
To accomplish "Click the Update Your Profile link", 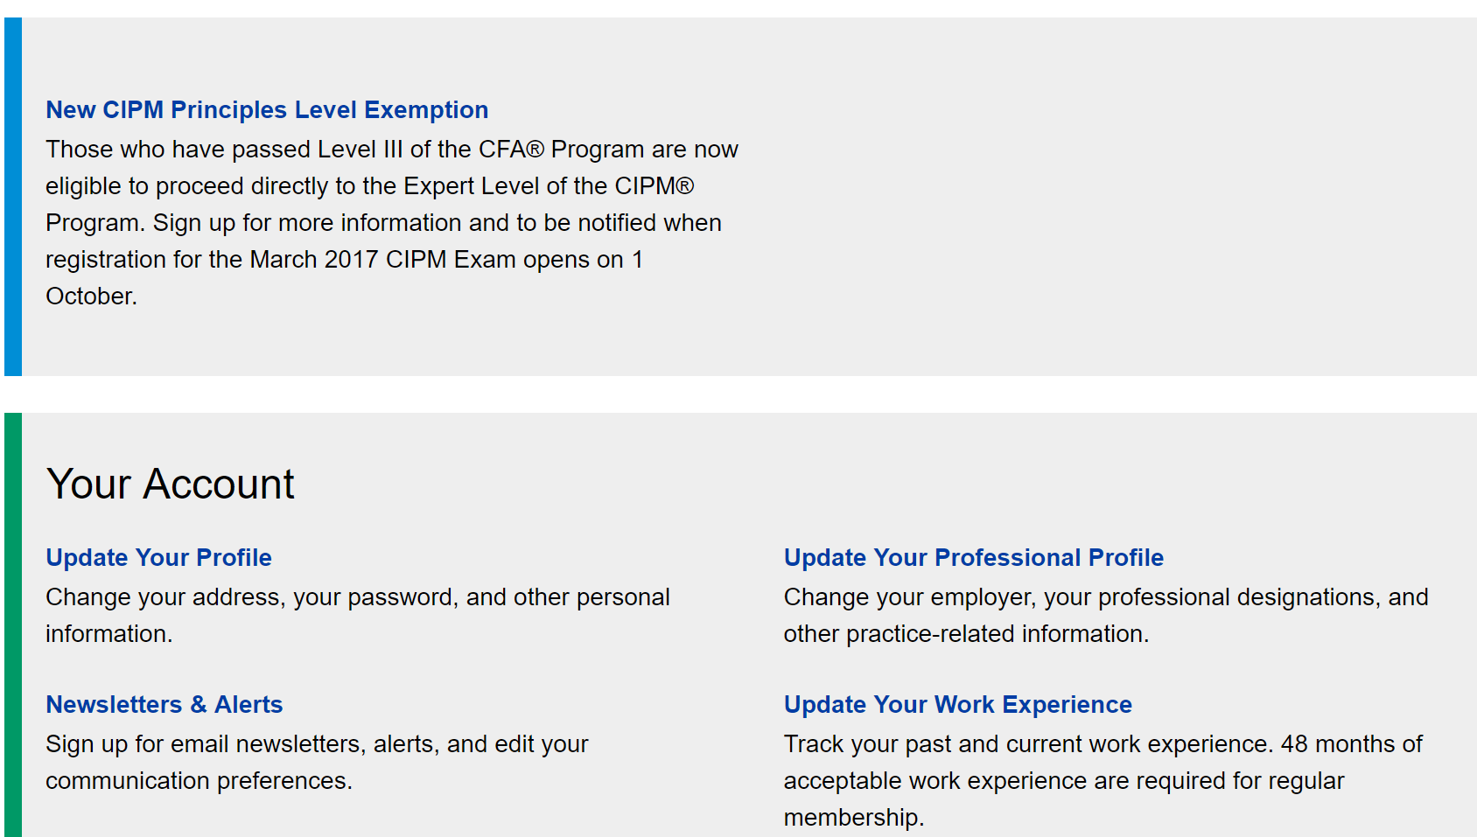I will [x=158, y=558].
